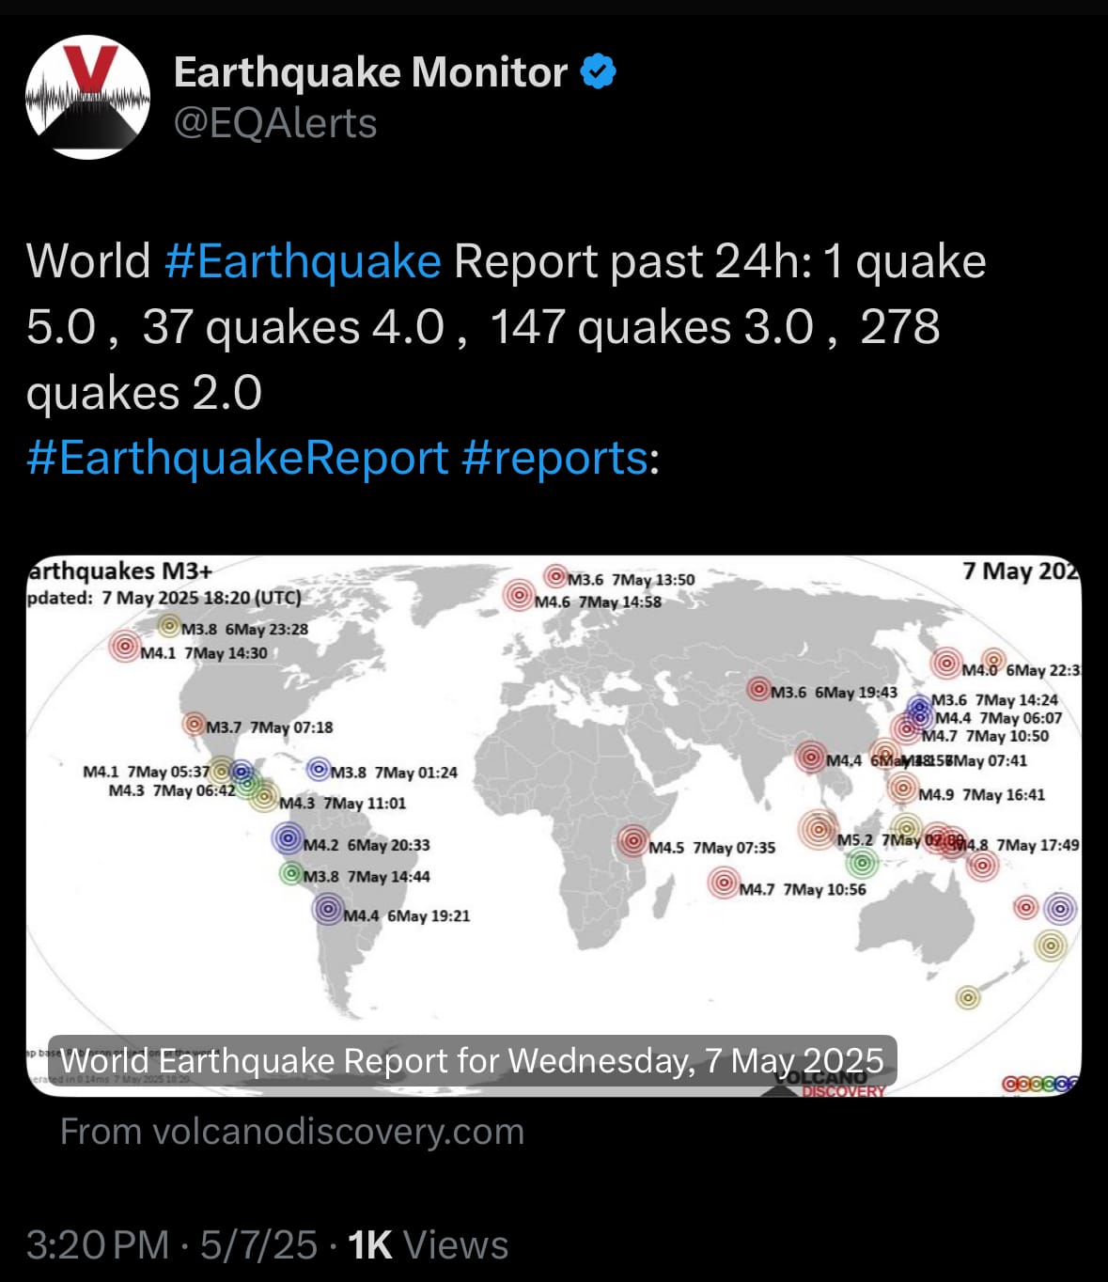Click the 3:20 PM 5/7/25 timestamp
1108x1282 pixels.
coord(172,1245)
